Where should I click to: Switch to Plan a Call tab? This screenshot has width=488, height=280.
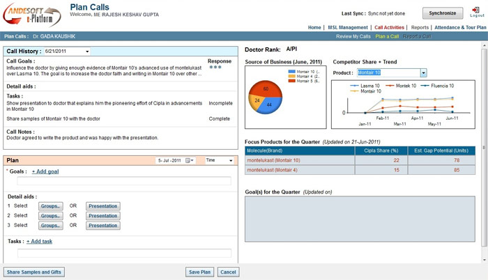[387, 36]
